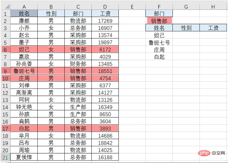Select the name cell 廉颇
The height and width of the screenshot is (163, 228).
pyautogui.click(x=24, y=21)
